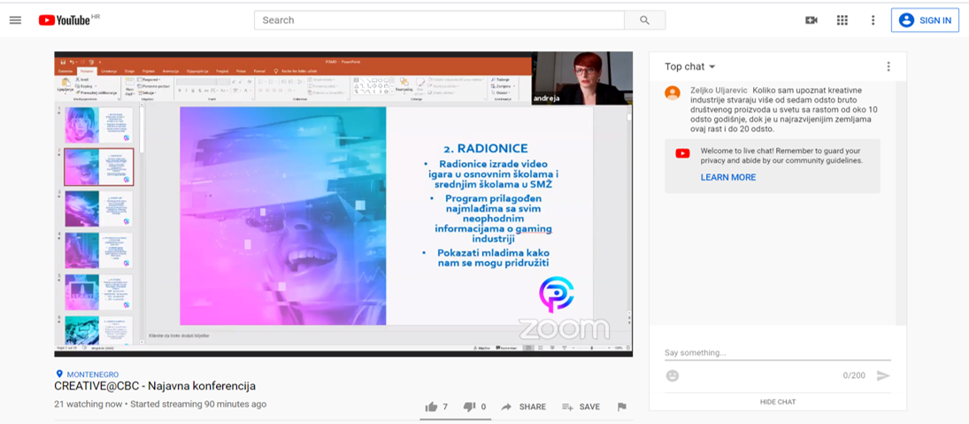
Task: Expand the Top chat dropdown
Action: tap(690, 66)
